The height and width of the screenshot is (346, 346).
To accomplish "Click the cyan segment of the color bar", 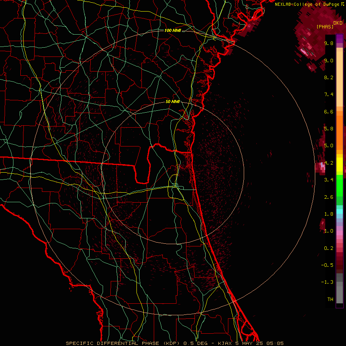I will point(339,211).
